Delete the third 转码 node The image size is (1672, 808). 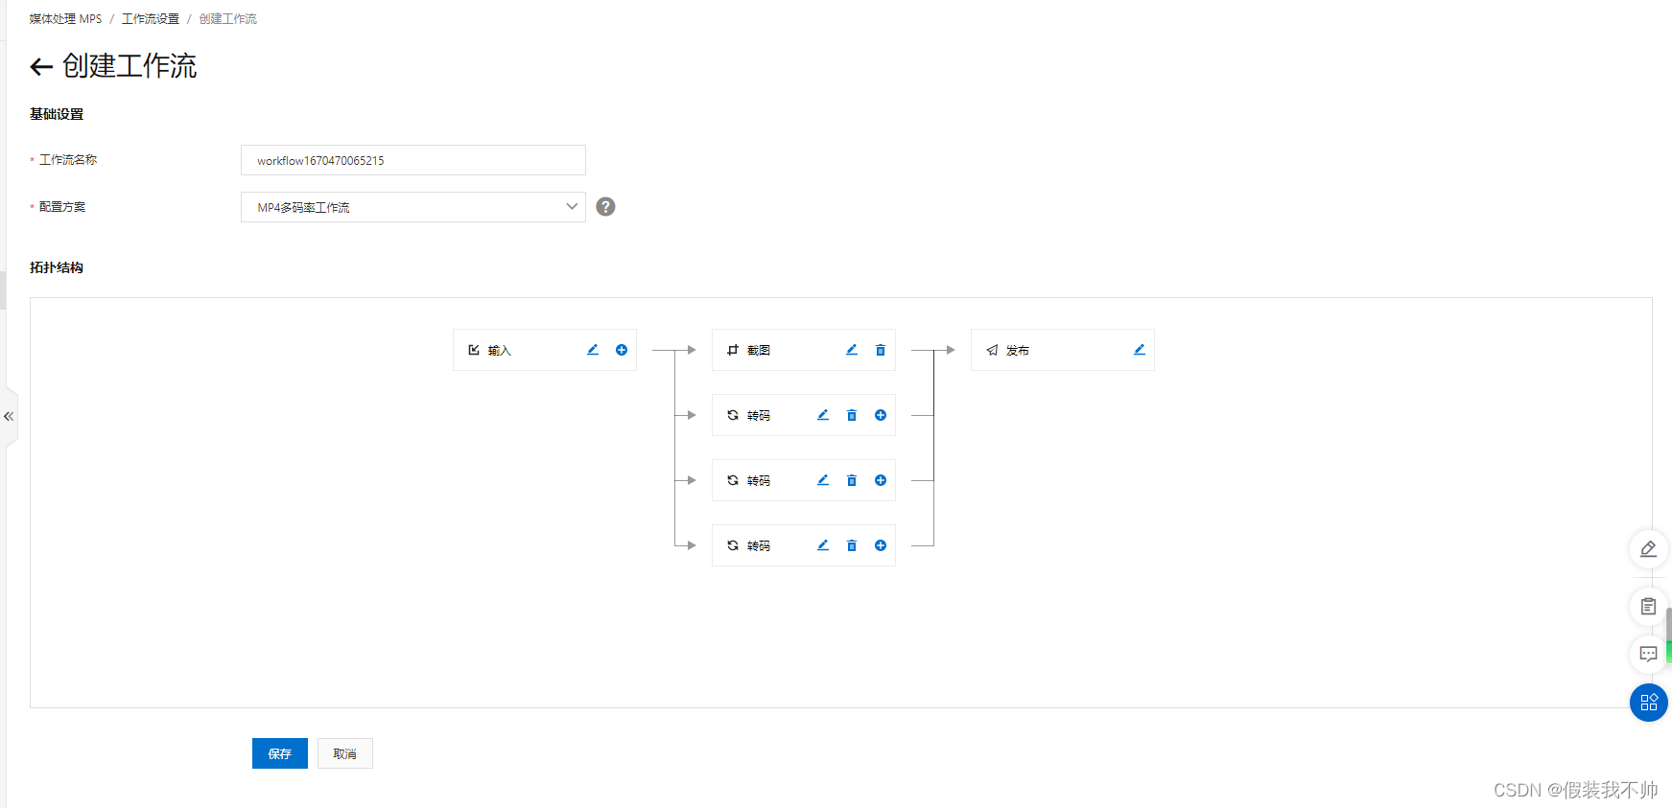coord(852,545)
